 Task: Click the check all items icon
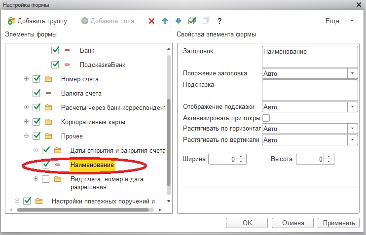pyautogui.click(x=192, y=21)
